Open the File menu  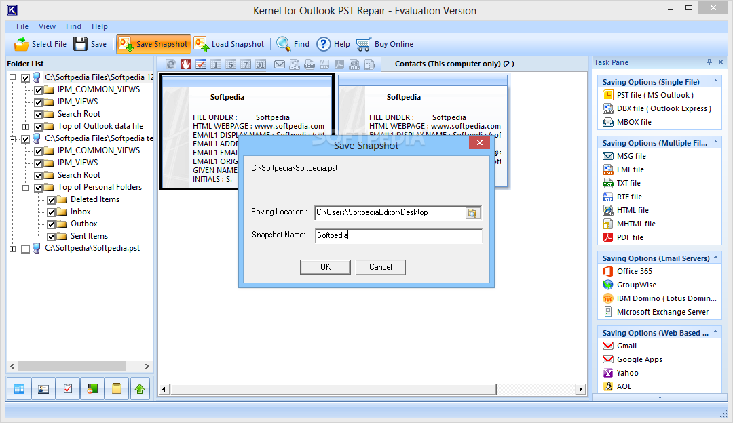tap(22, 26)
